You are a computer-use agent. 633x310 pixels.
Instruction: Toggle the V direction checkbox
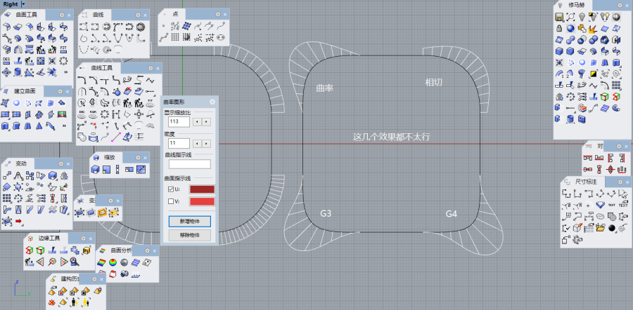pos(171,202)
